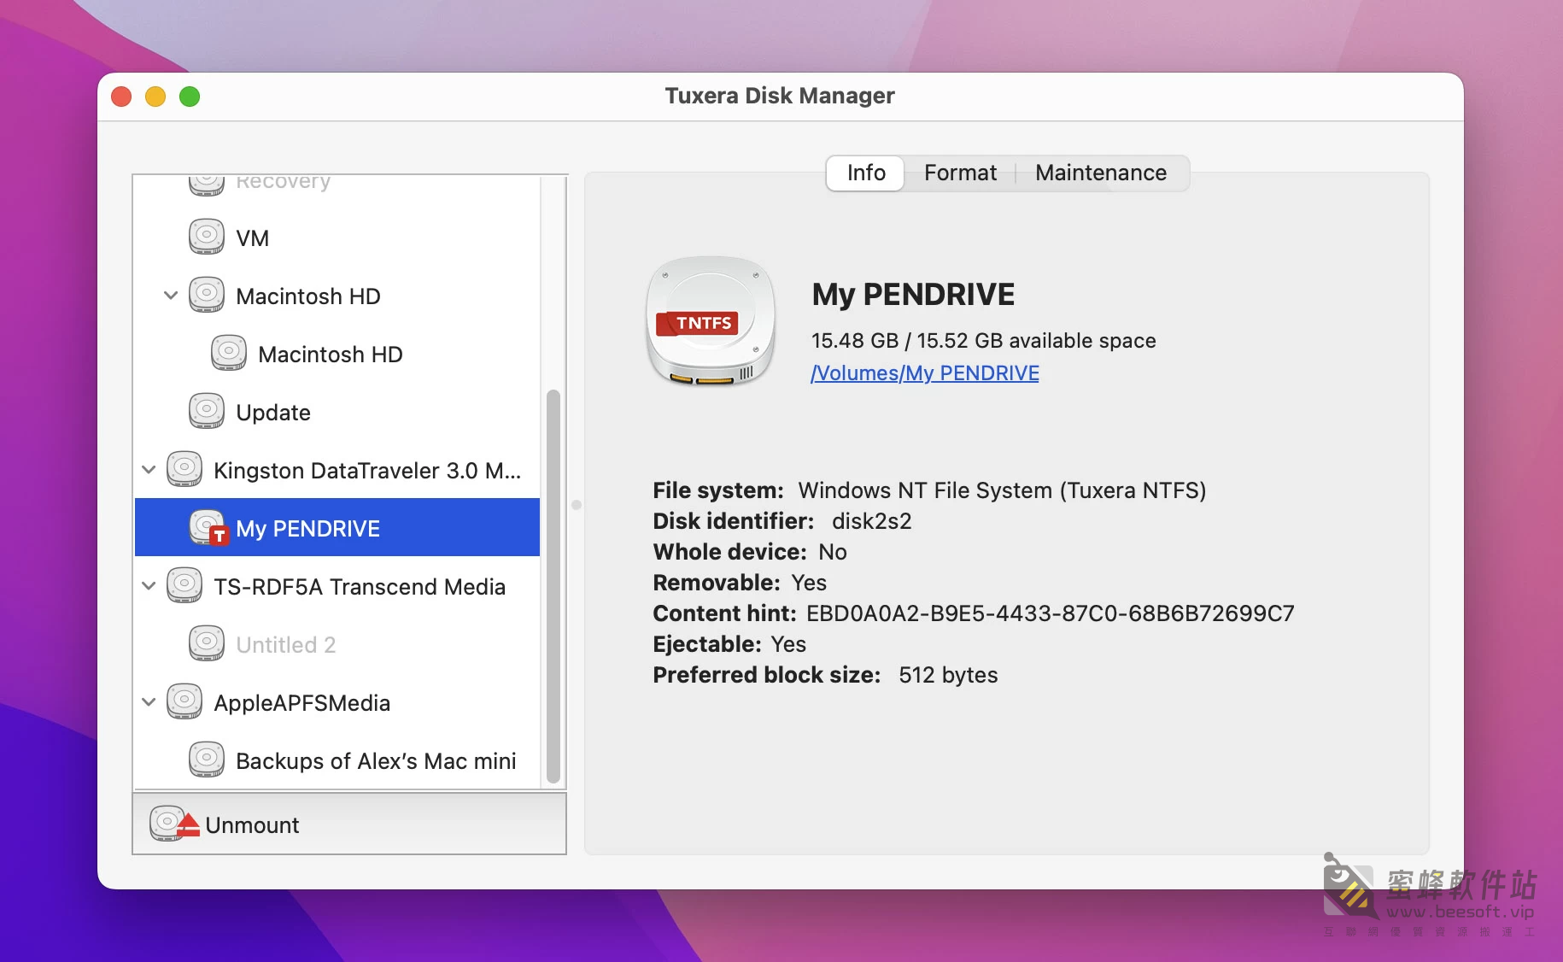1563x962 pixels.
Task: Select the Update volume
Action: tap(337, 412)
